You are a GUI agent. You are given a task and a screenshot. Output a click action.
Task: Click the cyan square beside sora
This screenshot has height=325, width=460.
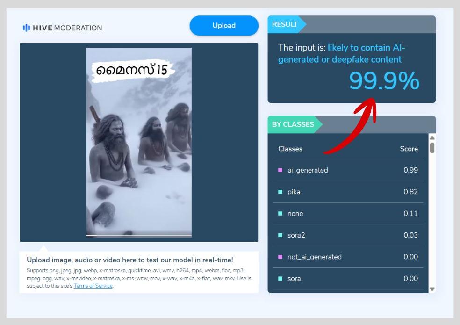(280, 279)
